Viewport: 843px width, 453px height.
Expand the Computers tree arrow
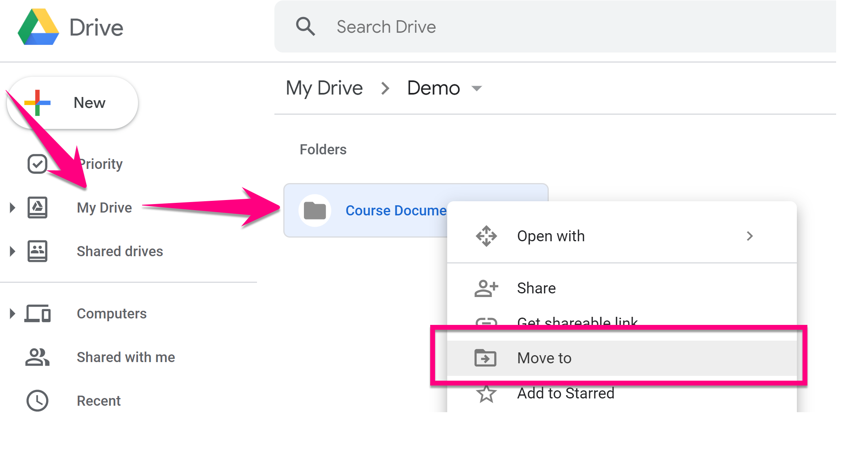pyautogui.click(x=12, y=314)
